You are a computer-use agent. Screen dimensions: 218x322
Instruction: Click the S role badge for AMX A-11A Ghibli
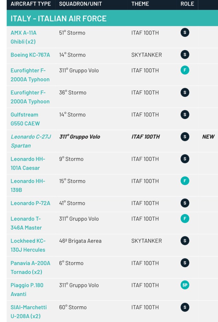[185, 33]
